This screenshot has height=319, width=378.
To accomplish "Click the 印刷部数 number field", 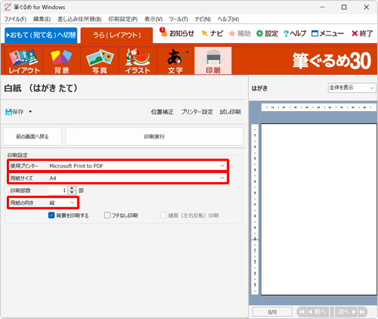I will 58,190.
